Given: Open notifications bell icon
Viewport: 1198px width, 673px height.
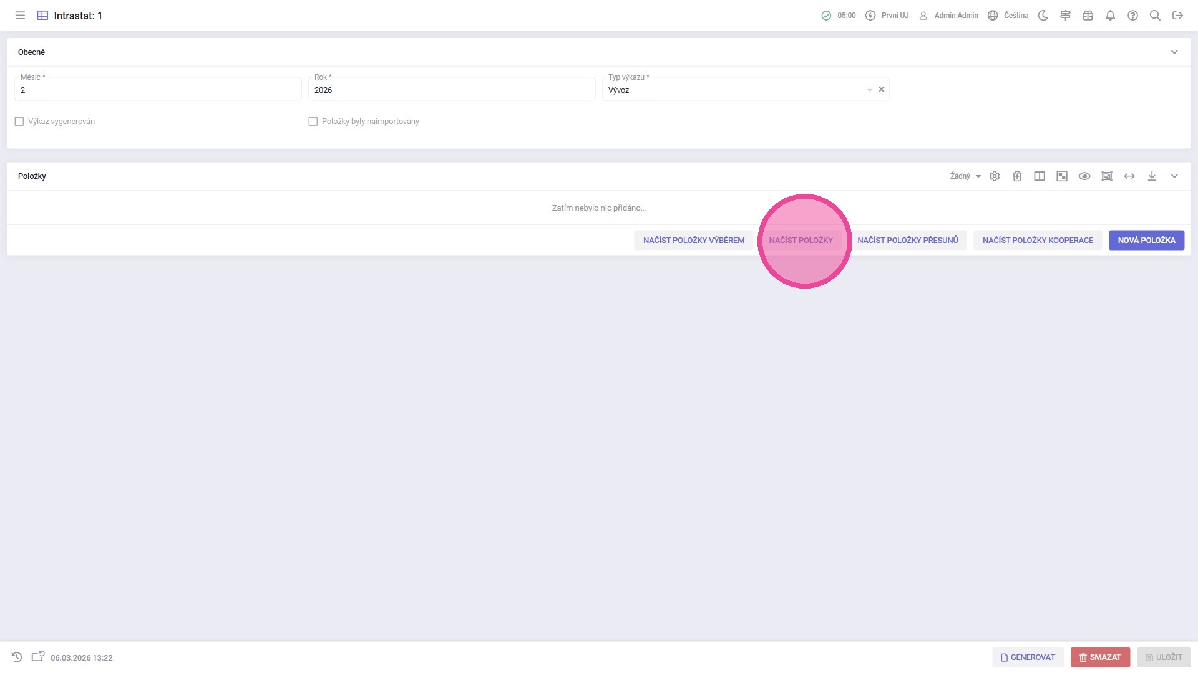Looking at the screenshot, I should point(1110,16).
